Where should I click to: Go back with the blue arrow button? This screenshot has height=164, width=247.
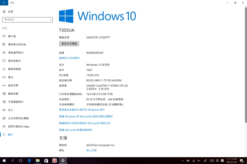tap(4, 3)
